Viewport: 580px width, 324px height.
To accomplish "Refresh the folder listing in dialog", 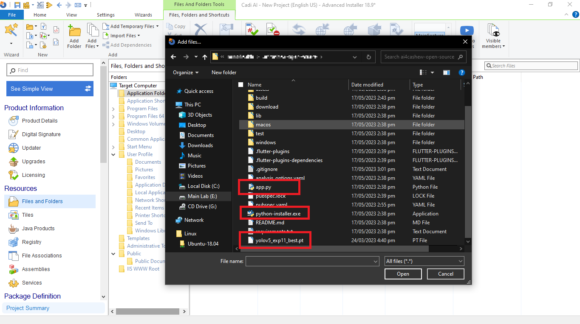I will tap(368, 57).
